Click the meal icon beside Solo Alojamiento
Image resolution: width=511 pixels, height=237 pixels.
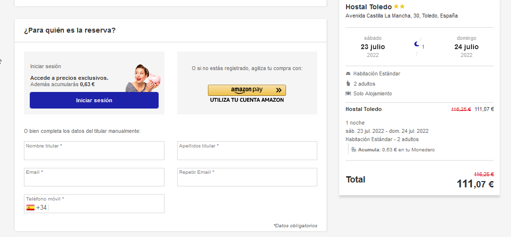coord(348,93)
